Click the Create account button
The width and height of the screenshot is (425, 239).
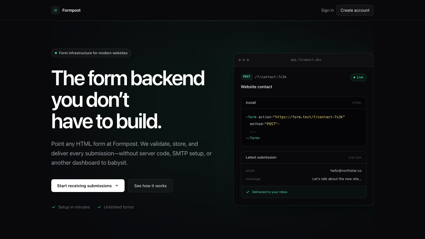[x=355, y=10]
